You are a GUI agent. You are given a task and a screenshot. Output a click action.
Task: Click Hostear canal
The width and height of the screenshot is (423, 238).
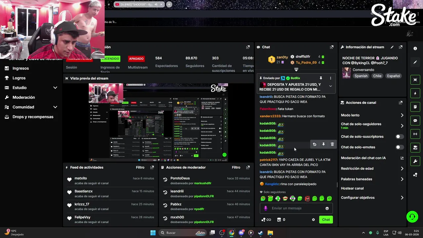(352, 188)
